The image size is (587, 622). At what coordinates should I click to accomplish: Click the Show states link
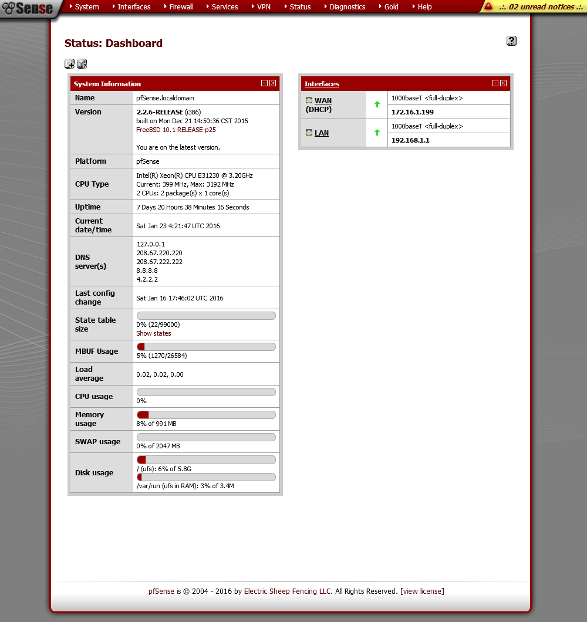(154, 334)
